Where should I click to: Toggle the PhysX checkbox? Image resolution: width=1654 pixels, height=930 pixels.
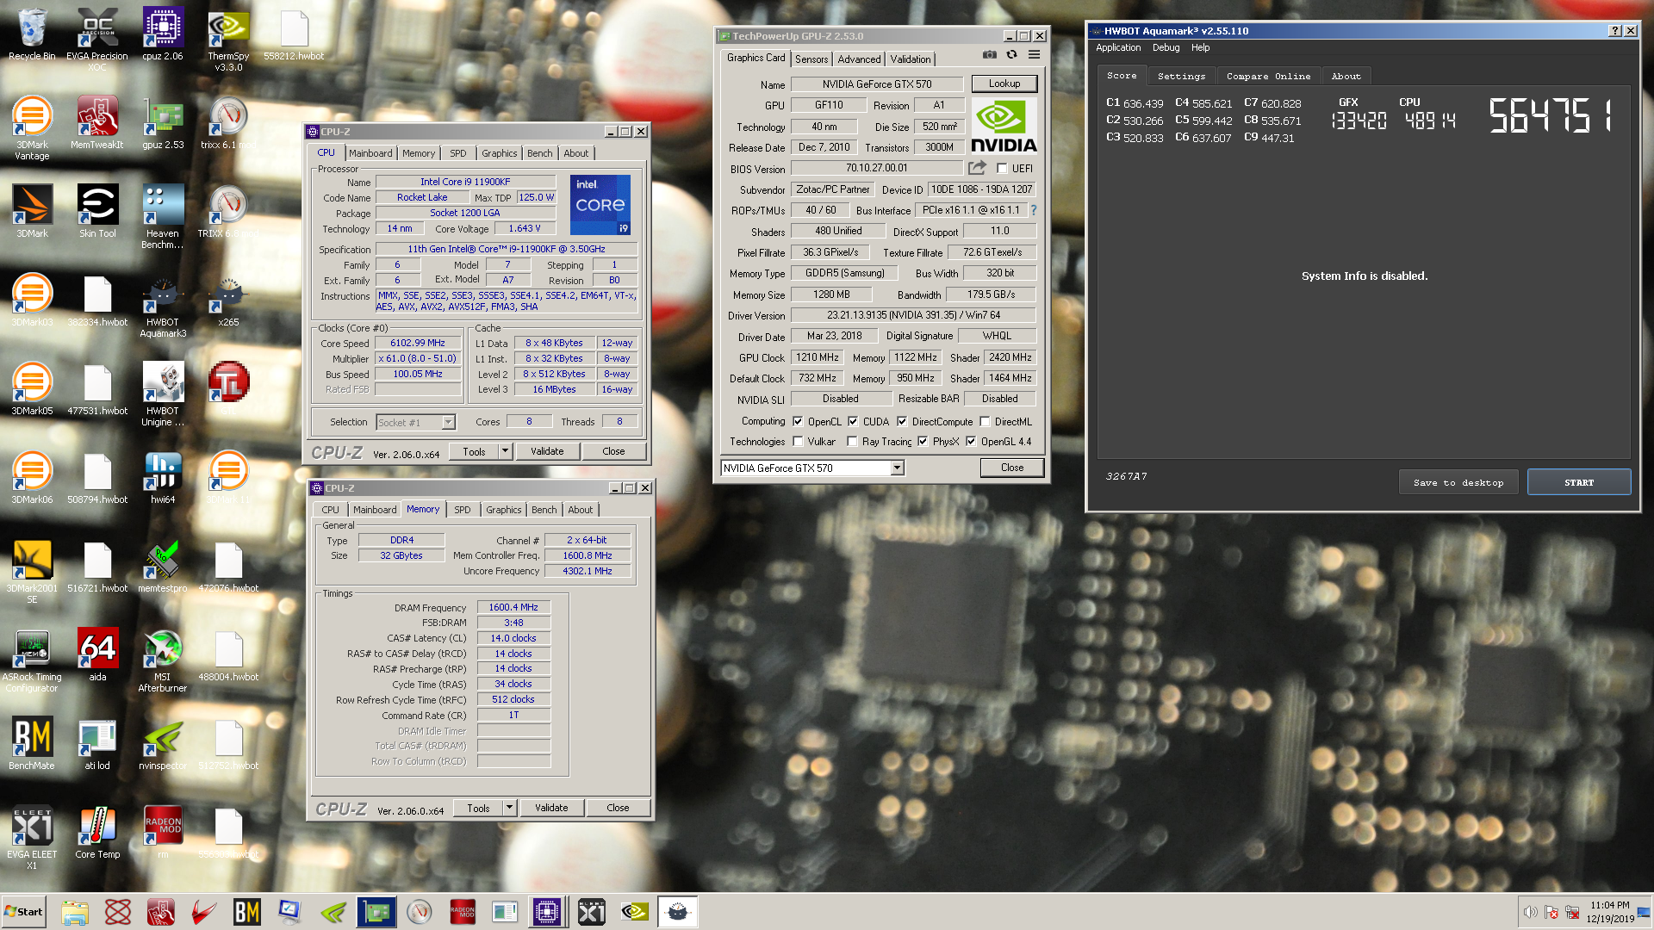[923, 442]
